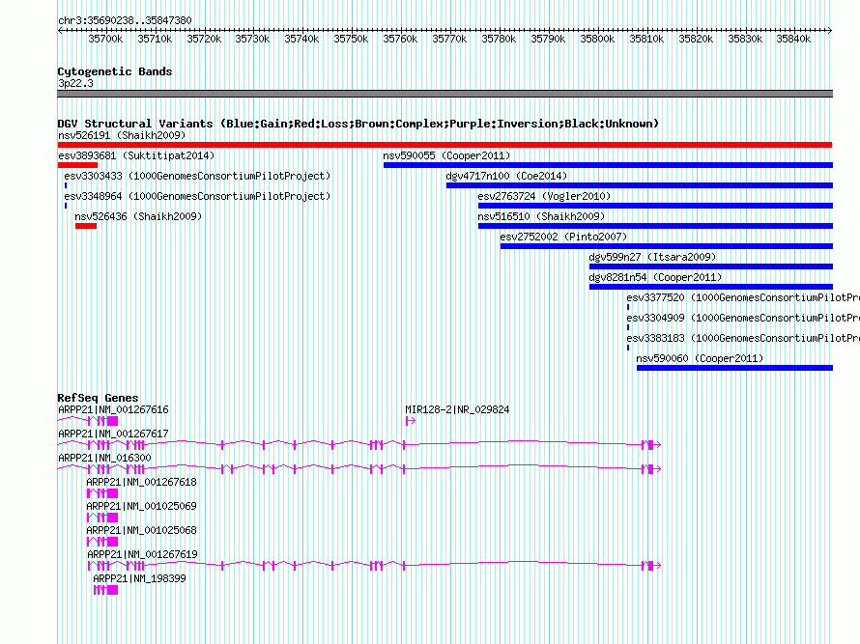This screenshot has width=860, height=644.
Task: Click the blue dgv4717n100 gain bar
Action: tap(640, 185)
